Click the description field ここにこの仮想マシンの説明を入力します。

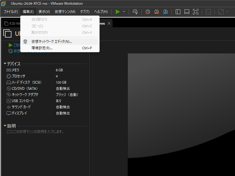pyautogui.click(x=35, y=131)
